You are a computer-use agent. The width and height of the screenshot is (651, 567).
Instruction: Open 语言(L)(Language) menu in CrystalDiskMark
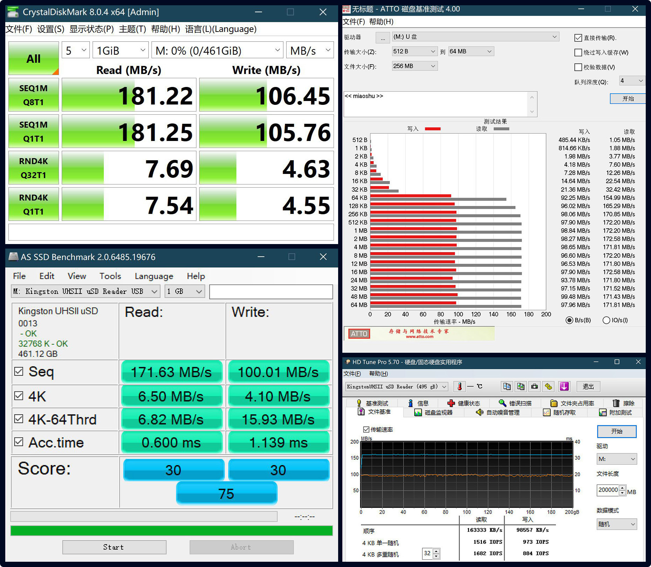(x=221, y=29)
